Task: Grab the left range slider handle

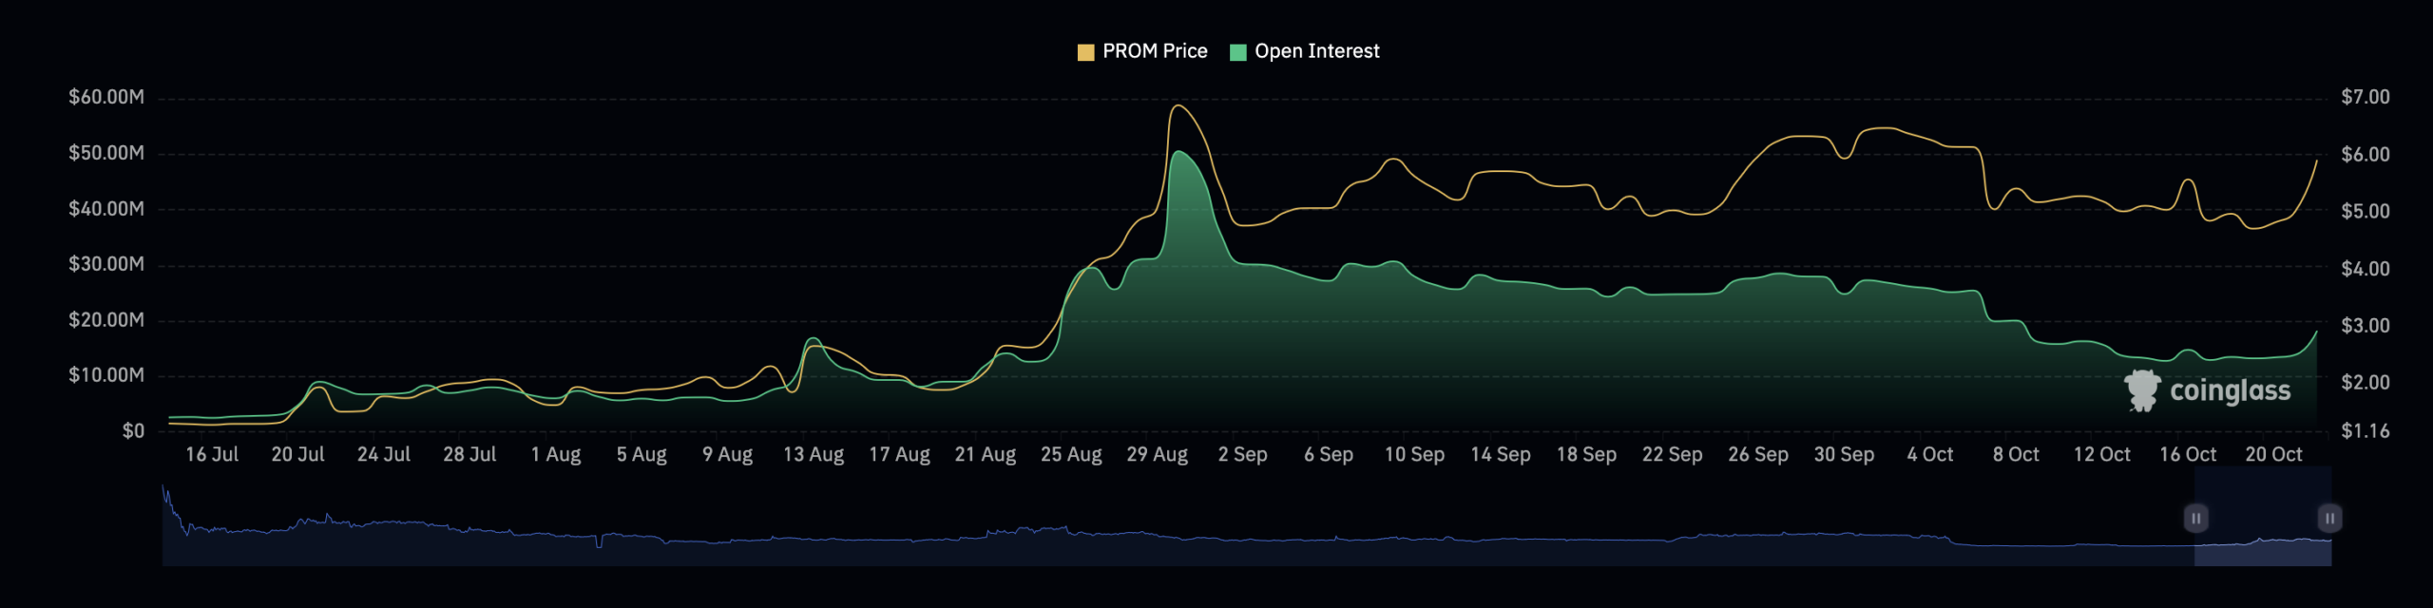Action: [x=2195, y=518]
